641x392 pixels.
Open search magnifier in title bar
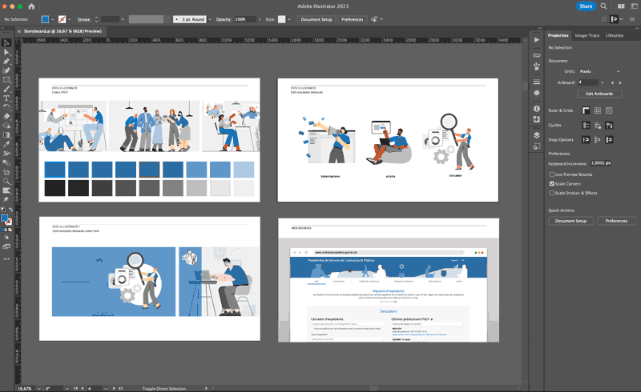[x=603, y=6]
